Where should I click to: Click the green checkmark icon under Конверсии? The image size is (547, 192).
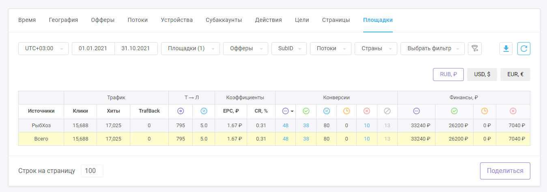[x=306, y=111]
